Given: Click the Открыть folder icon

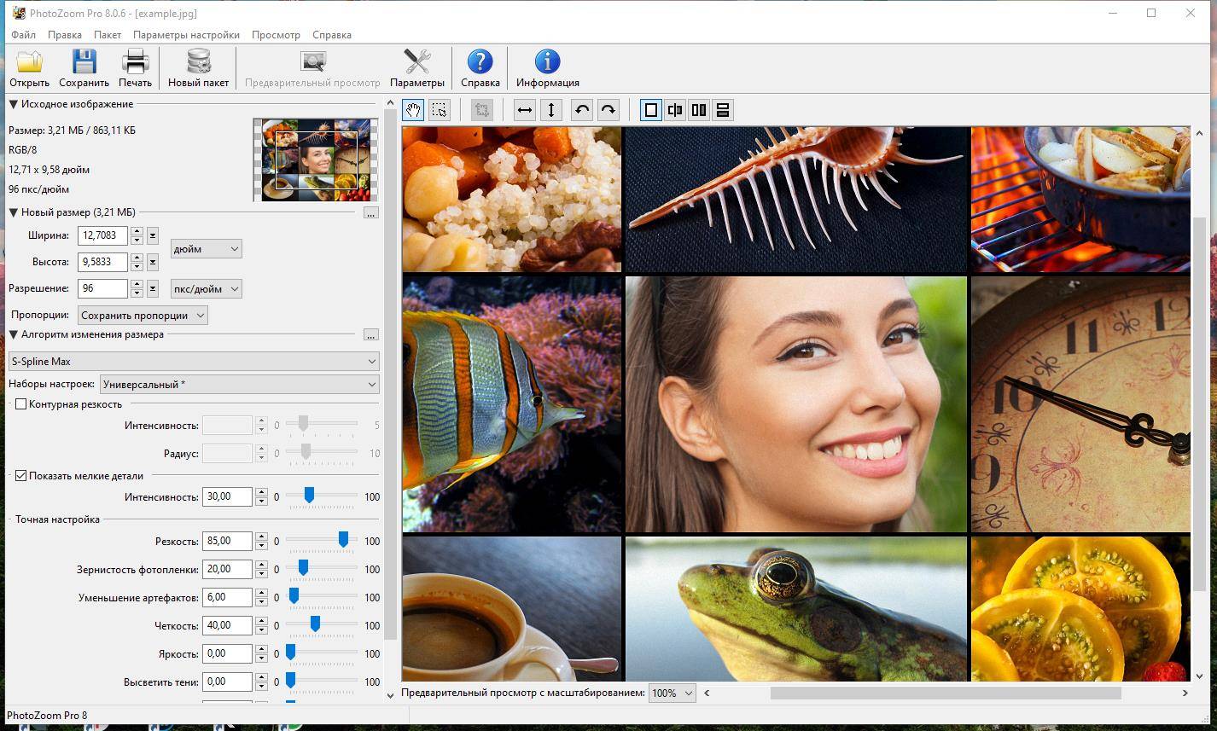Looking at the screenshot, I should tap(29, 62).
